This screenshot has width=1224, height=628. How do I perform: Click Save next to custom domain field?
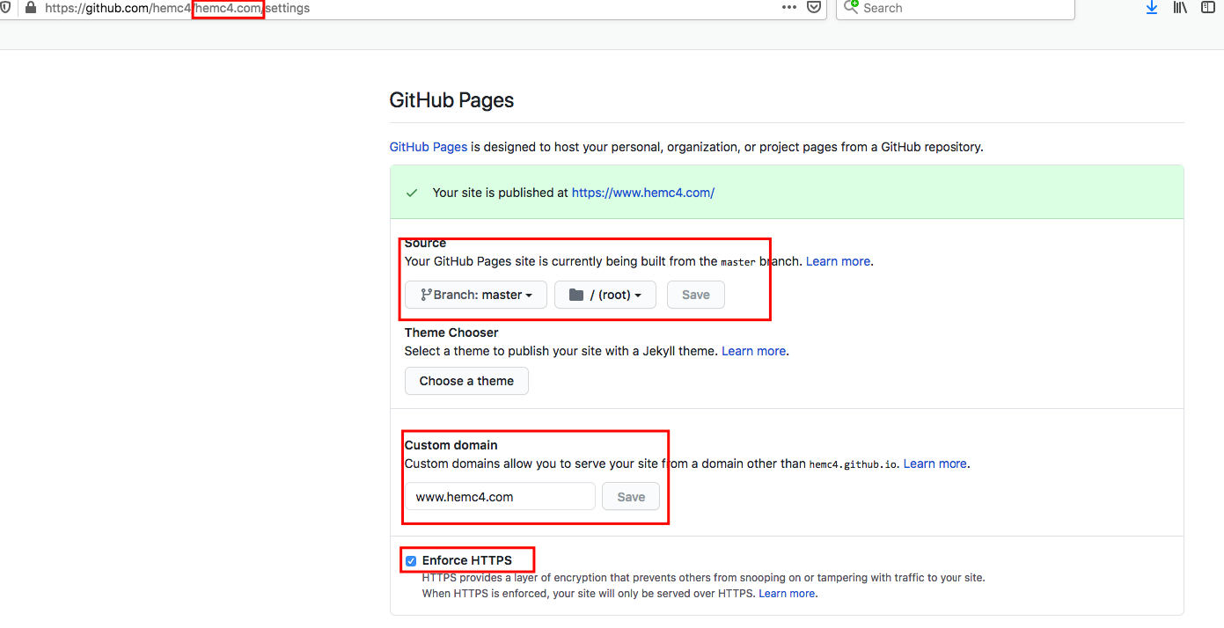tap(631, 497)
